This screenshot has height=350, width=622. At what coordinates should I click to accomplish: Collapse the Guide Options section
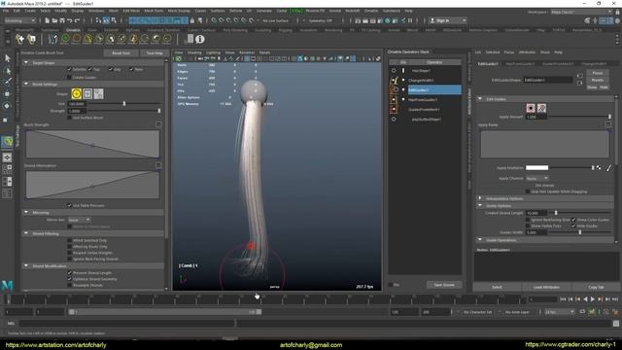coord(480,205)
